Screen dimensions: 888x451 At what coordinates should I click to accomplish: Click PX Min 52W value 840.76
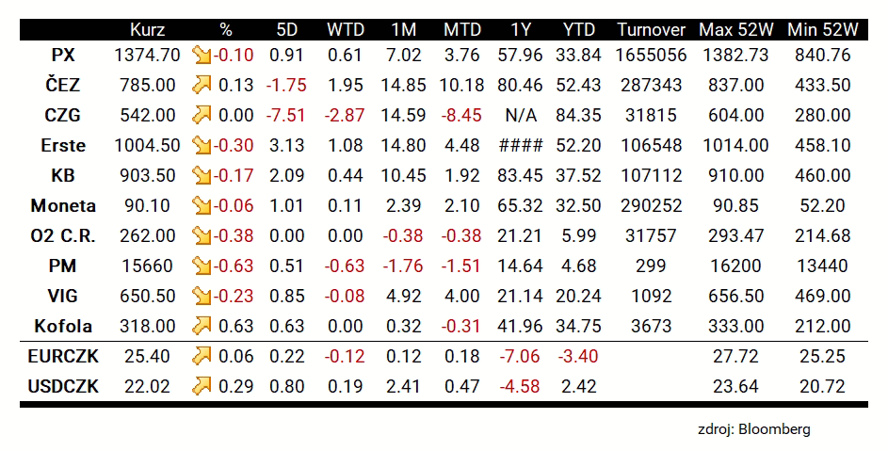pos(823,55)
